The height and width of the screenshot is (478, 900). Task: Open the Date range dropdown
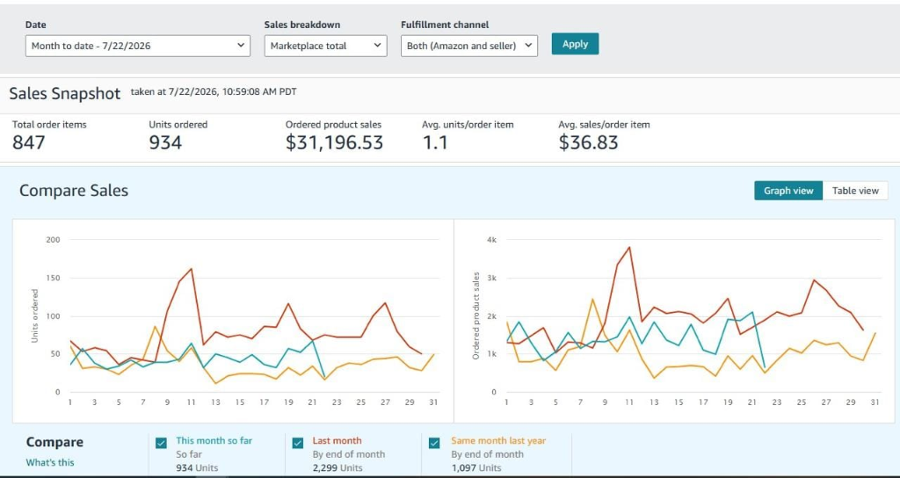click(x=138, y=46)
